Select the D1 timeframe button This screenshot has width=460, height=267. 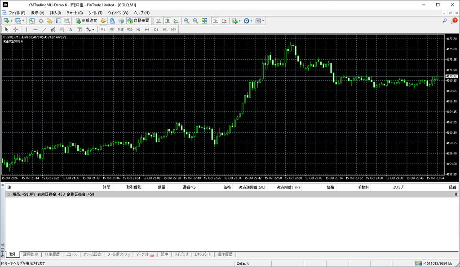coord(156,29)
